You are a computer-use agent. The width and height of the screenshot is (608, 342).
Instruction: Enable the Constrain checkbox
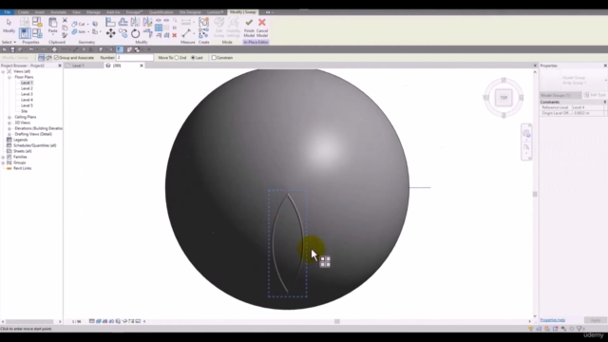(214, 58)
